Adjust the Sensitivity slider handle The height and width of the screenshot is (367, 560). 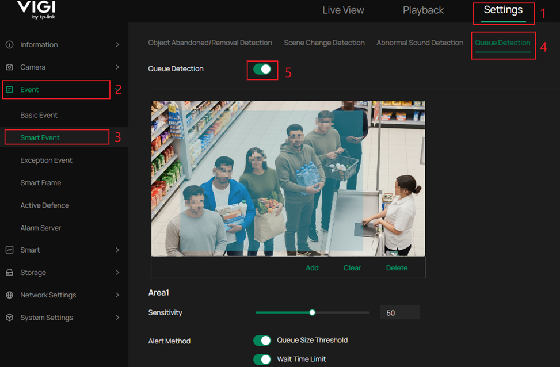(x=312, y=312)
